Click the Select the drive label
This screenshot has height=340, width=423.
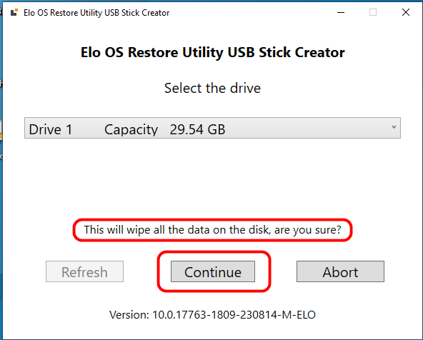(213, 88)
